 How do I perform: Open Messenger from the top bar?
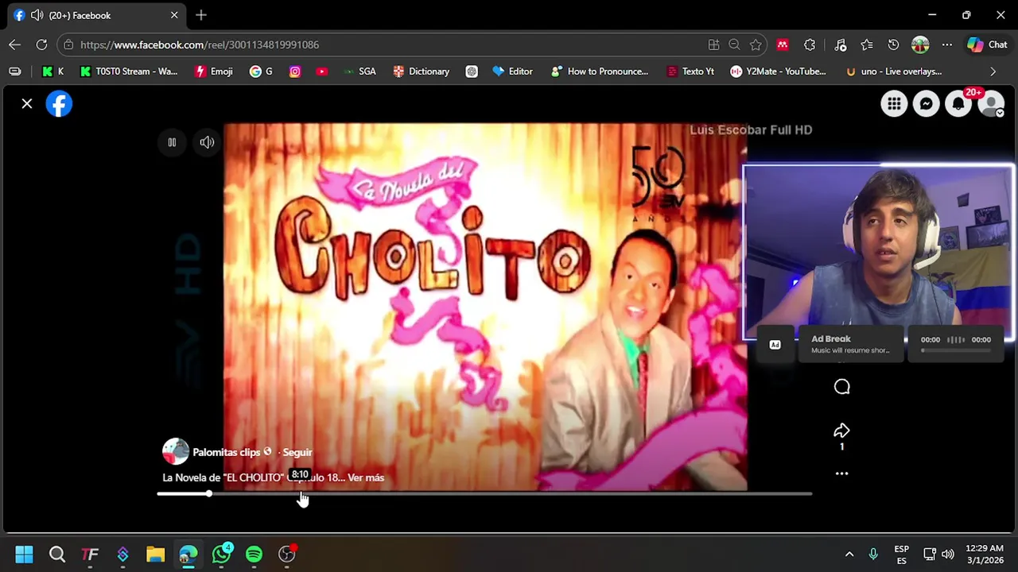point(926,104)
